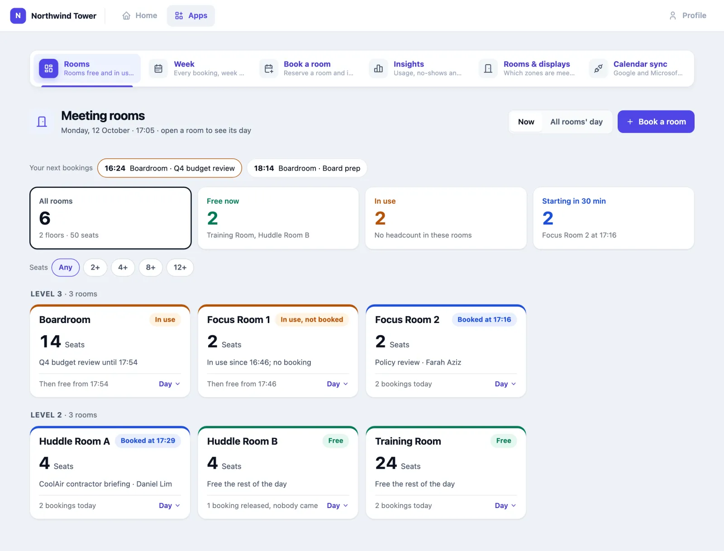Expand Day schedule for Focus Room 2
724x551 pixels.
tap(505, 384)
